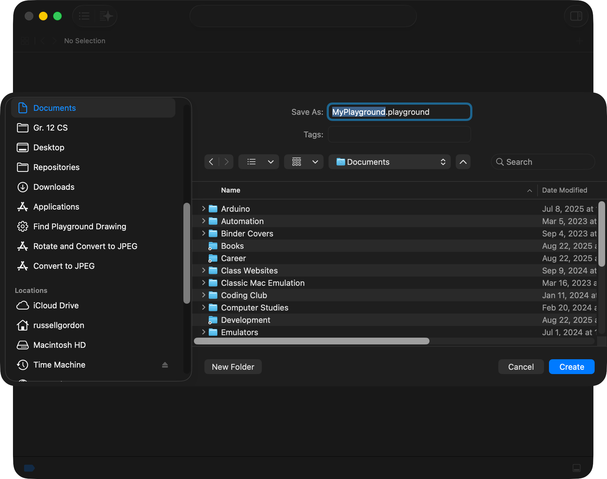This screenshot has width=607, height=479.
Task: Toggle the bottom debug area button
Action: click(576, 468)
